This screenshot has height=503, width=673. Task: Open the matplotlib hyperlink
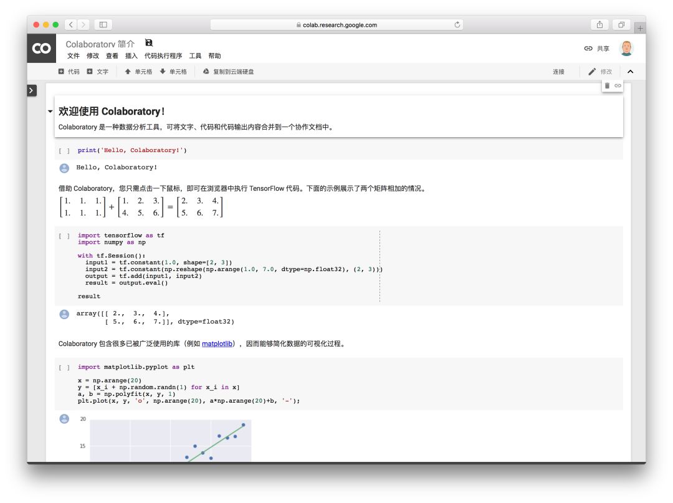217,344
